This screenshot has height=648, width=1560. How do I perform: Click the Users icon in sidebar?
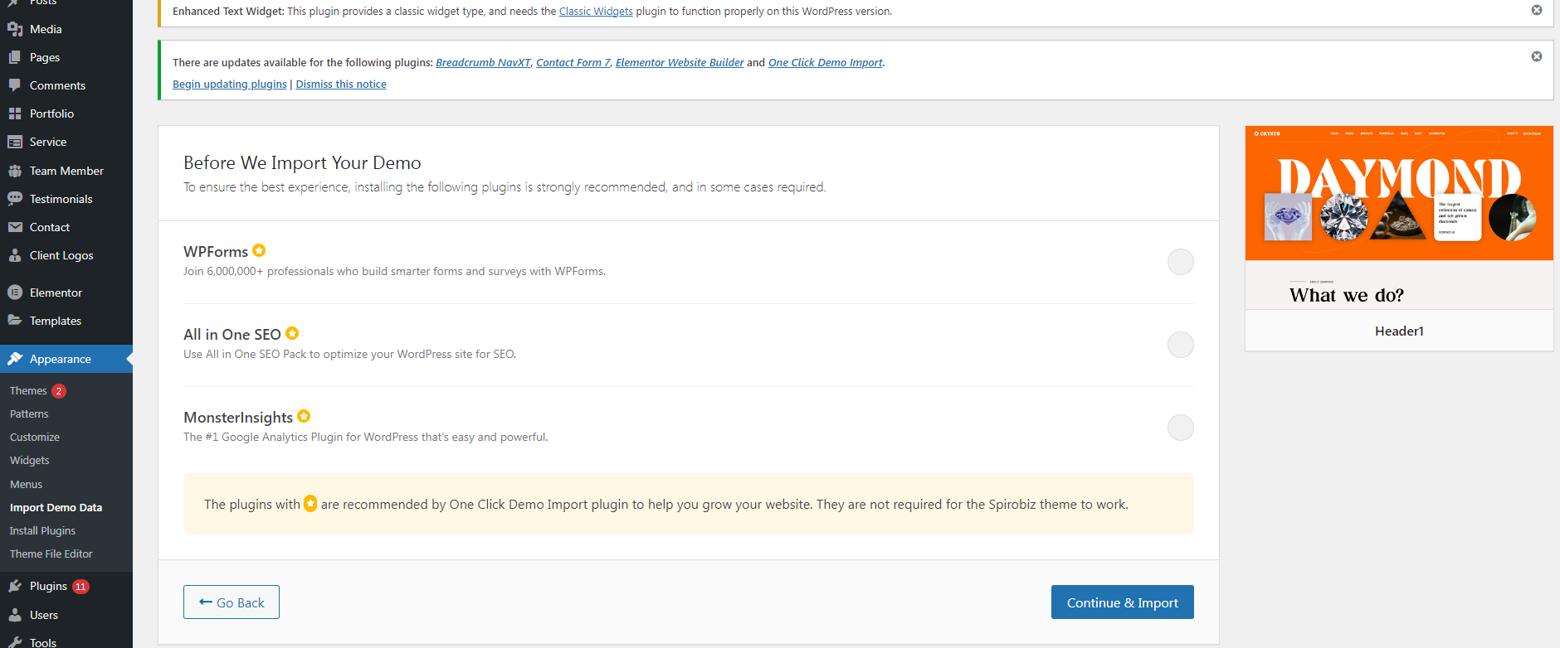click(15, 615)
